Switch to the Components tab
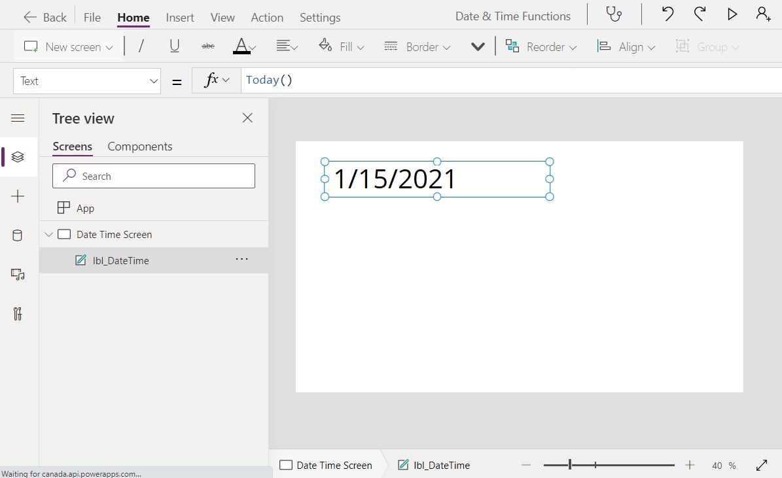The image size is (782, 478). [139, 146]
